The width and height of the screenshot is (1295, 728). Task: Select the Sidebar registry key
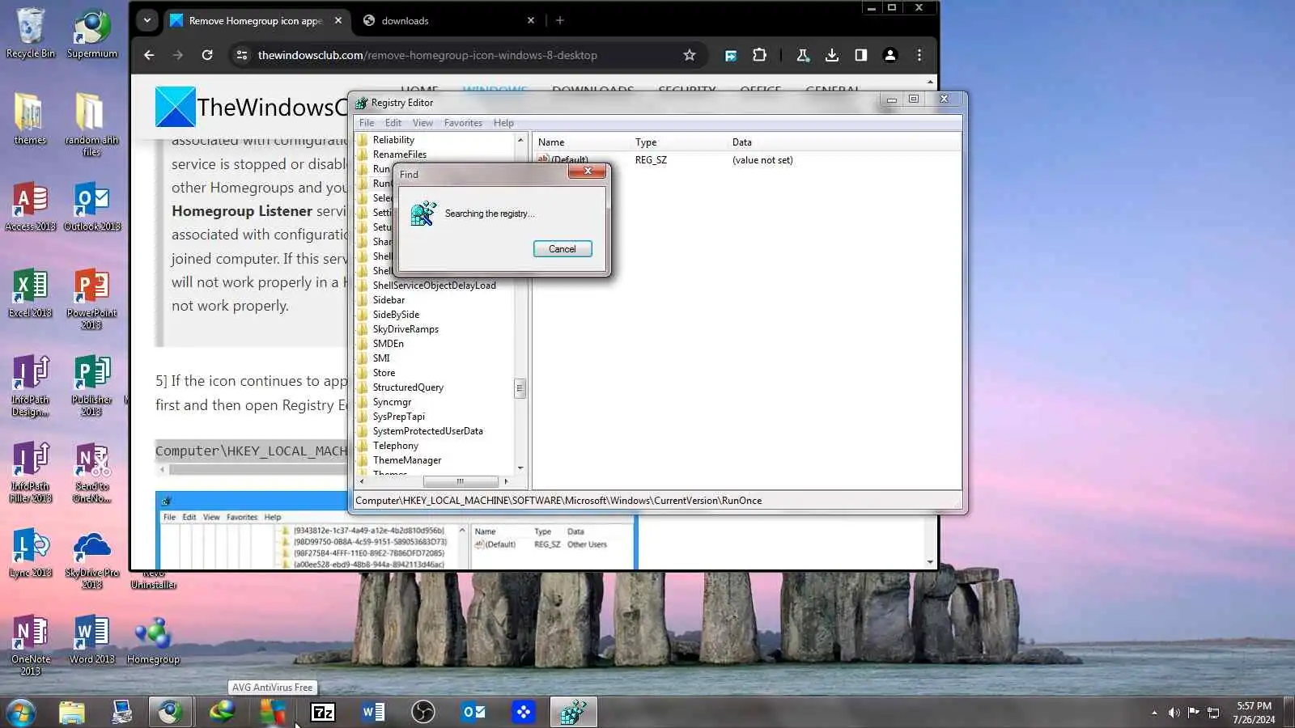pos(388,300)
